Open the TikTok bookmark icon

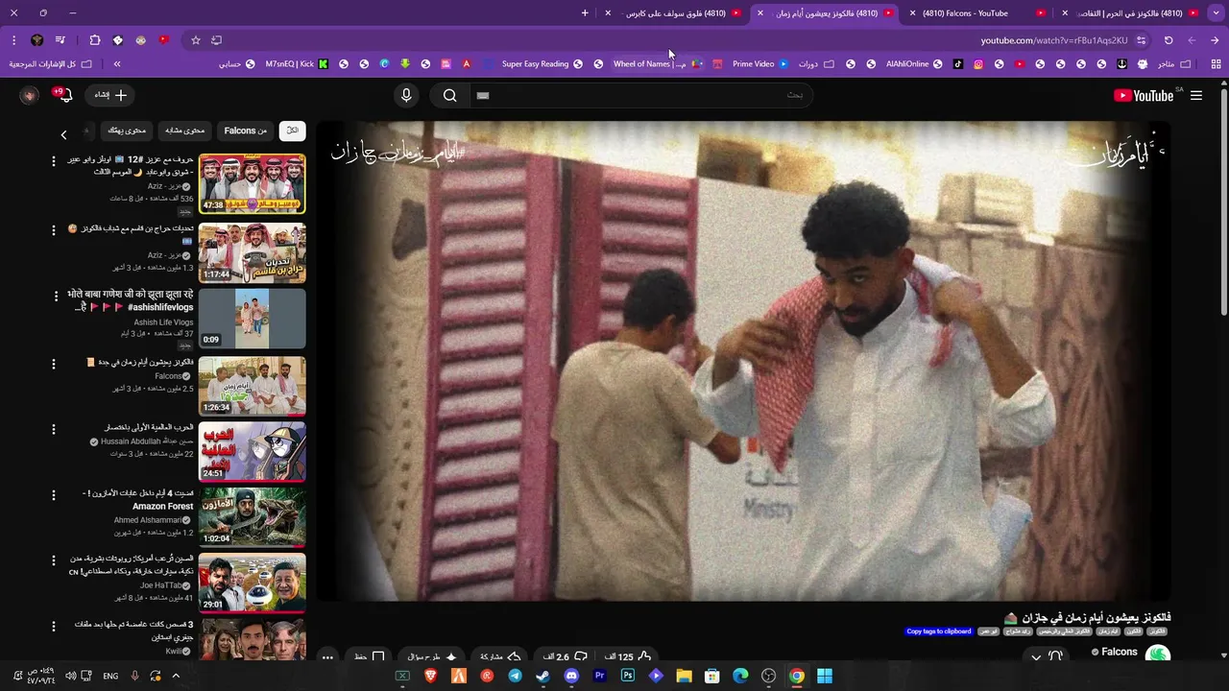(x=958, y=64)
